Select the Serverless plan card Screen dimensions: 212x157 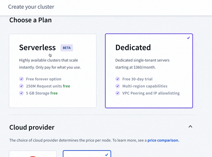[x=53, y=70]
